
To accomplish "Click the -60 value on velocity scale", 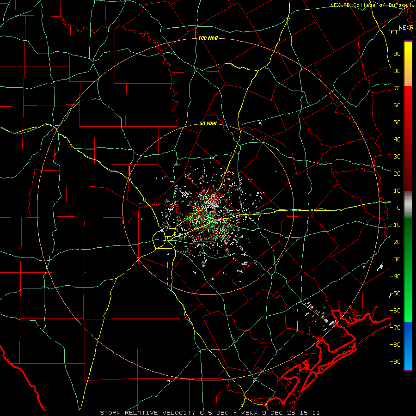I will [x=395, y=311].
